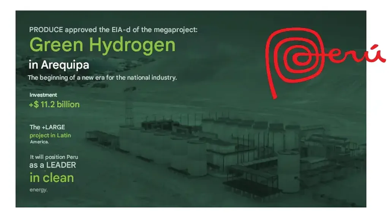This screenshot has width=389, height=220.
Task: Click 'It will position Peru' line
Action: point(54,157)
